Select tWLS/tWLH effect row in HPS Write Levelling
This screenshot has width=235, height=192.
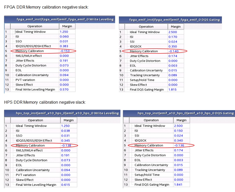pyautogui.click(x=41, y=150)
